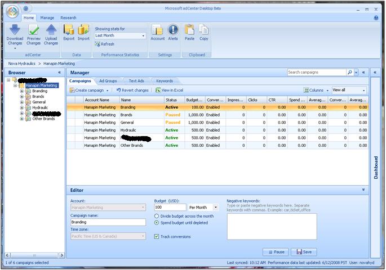Viewport: 386px width, 270px height.
Task: Click the Pause button
Action: pyautogui.click(x=276, y=252)
